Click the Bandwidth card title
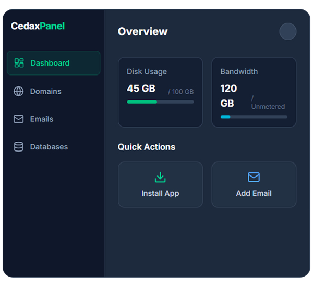This screenshot has width=313, height=289. click(239, 71)
